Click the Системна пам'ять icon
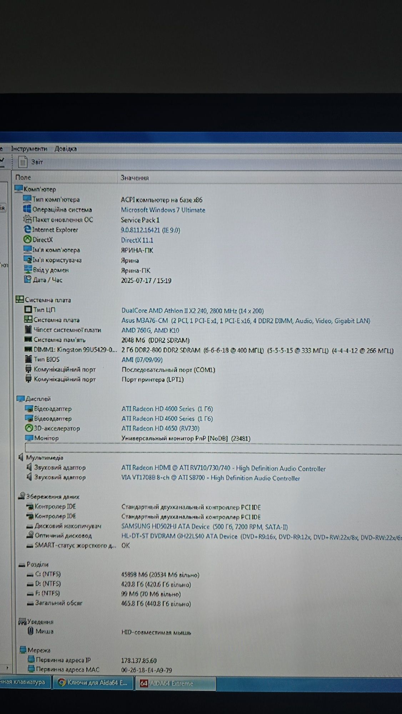 pos(28,339)
